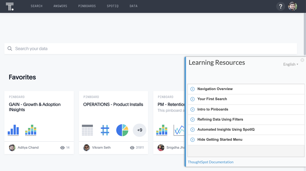The height and width of the screenshot is (171, 306).
Task: Click the views eye icon showing 31911
Action: (132, 148)
